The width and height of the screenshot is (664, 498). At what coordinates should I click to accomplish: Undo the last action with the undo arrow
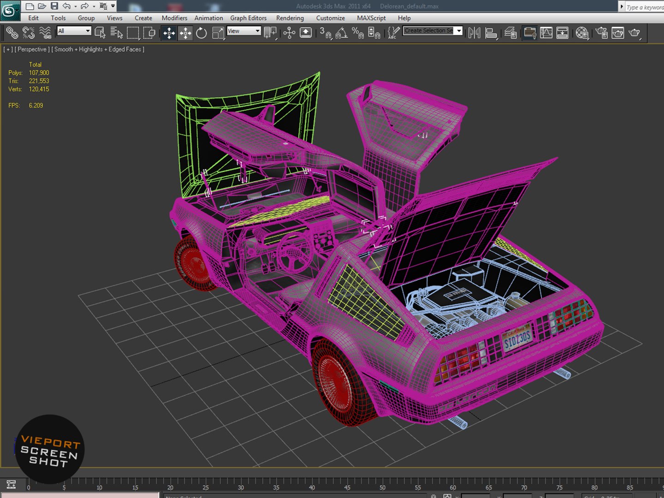tap(67, 6)
